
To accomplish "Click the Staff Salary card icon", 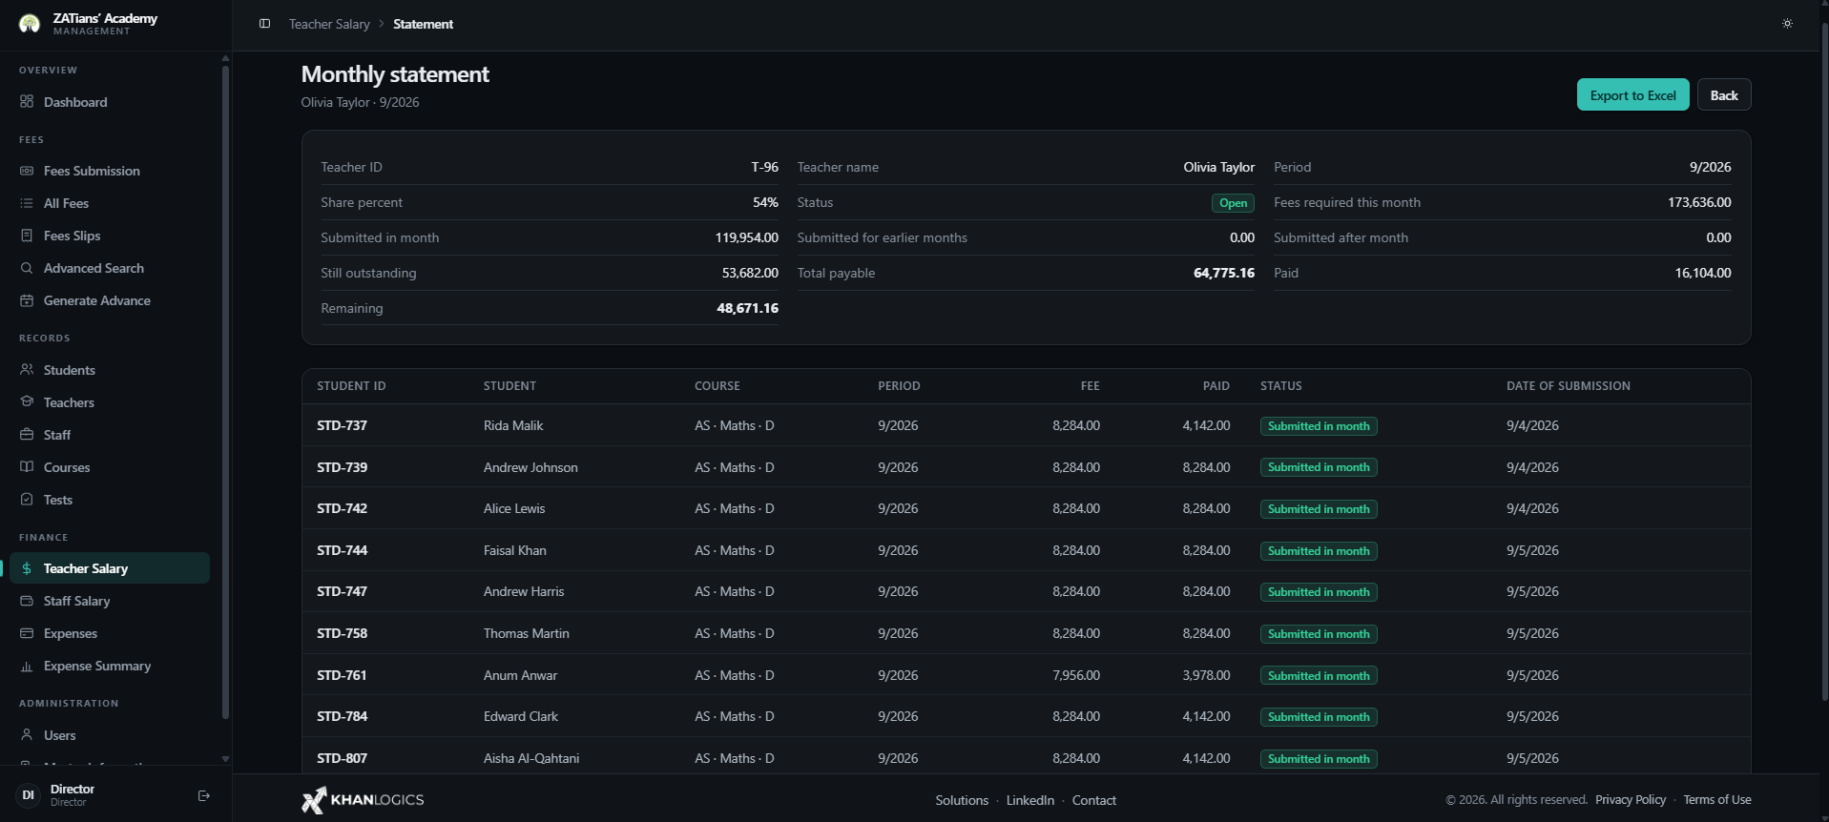I will click(27, 601).
